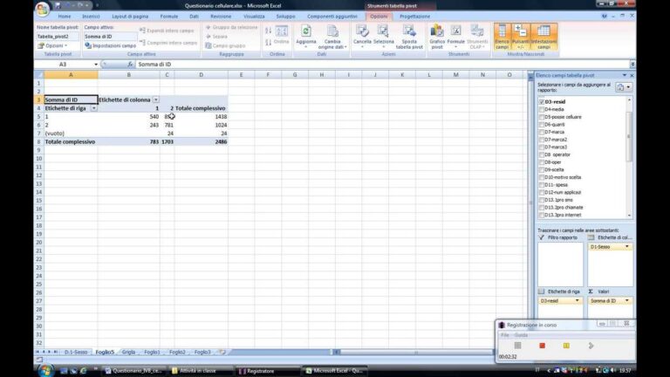Click the Name Box showing A3
670x377 pixels.
[64, 64]
